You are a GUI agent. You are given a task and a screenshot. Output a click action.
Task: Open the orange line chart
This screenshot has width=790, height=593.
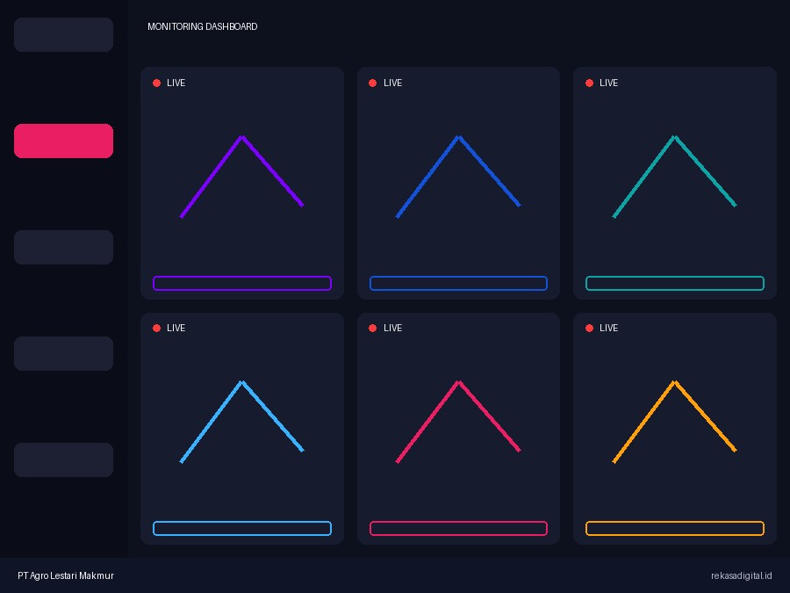pos(675,422)
